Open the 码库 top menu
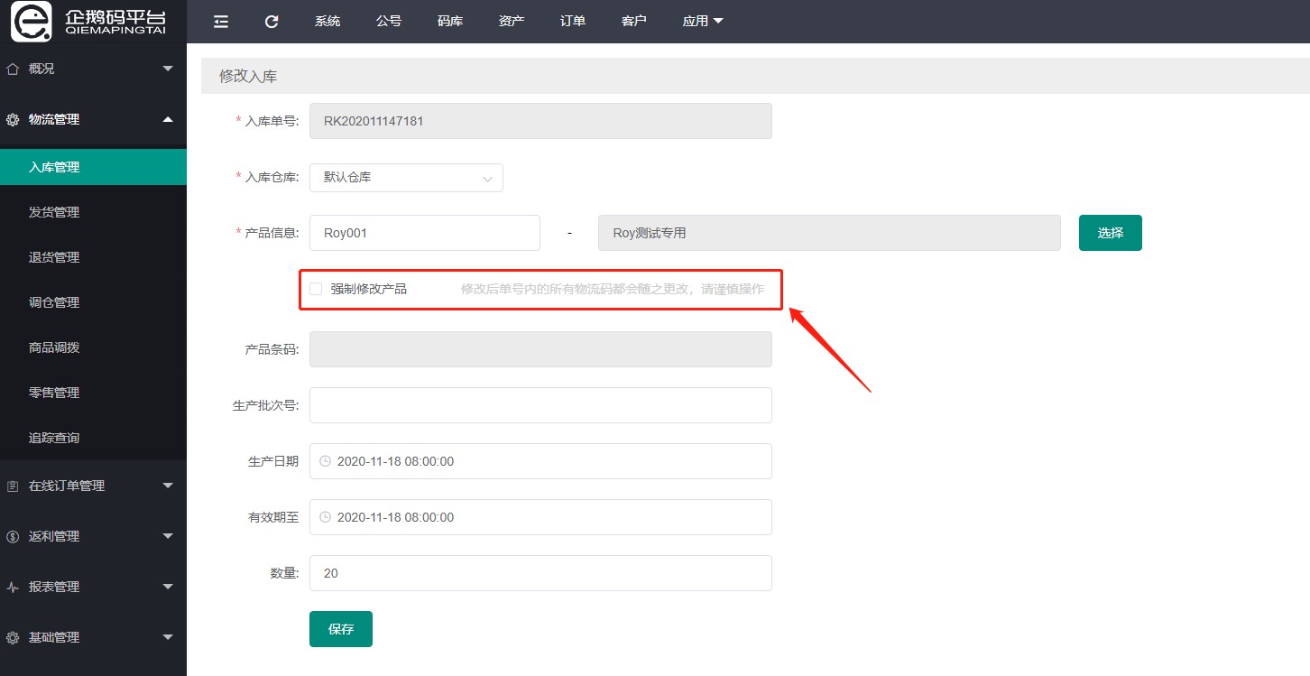This screenshot has height=676, width=1310. pyautogui.click(x=450, y=22)
